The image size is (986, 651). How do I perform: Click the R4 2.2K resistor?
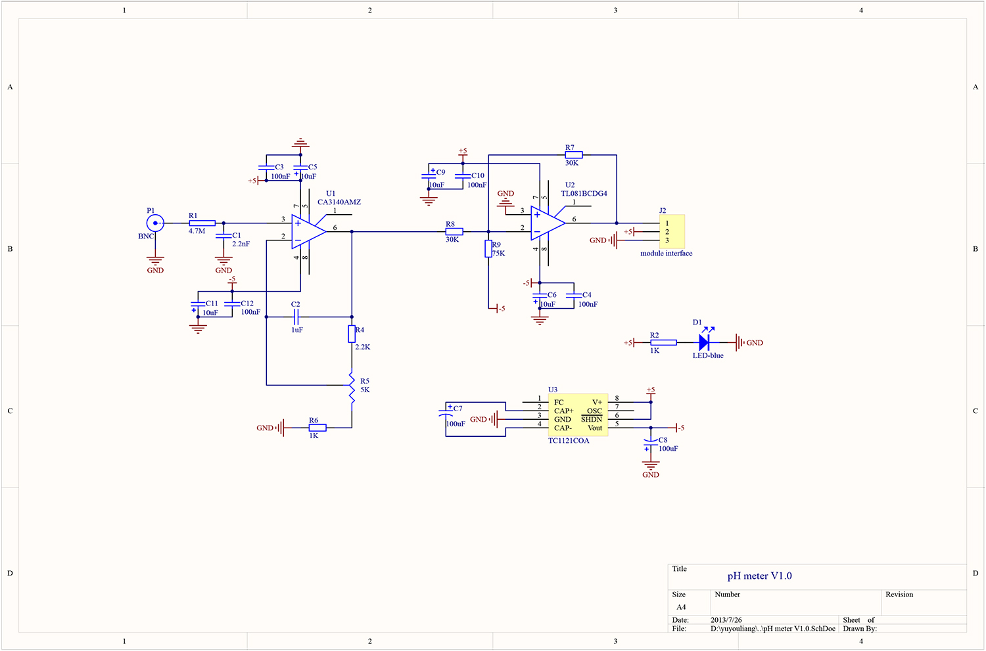click(x=352, y=334)
